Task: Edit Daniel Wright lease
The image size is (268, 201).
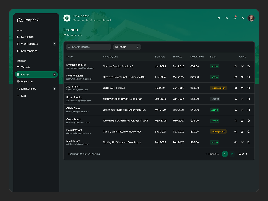Action: click(x=242, y=132)
